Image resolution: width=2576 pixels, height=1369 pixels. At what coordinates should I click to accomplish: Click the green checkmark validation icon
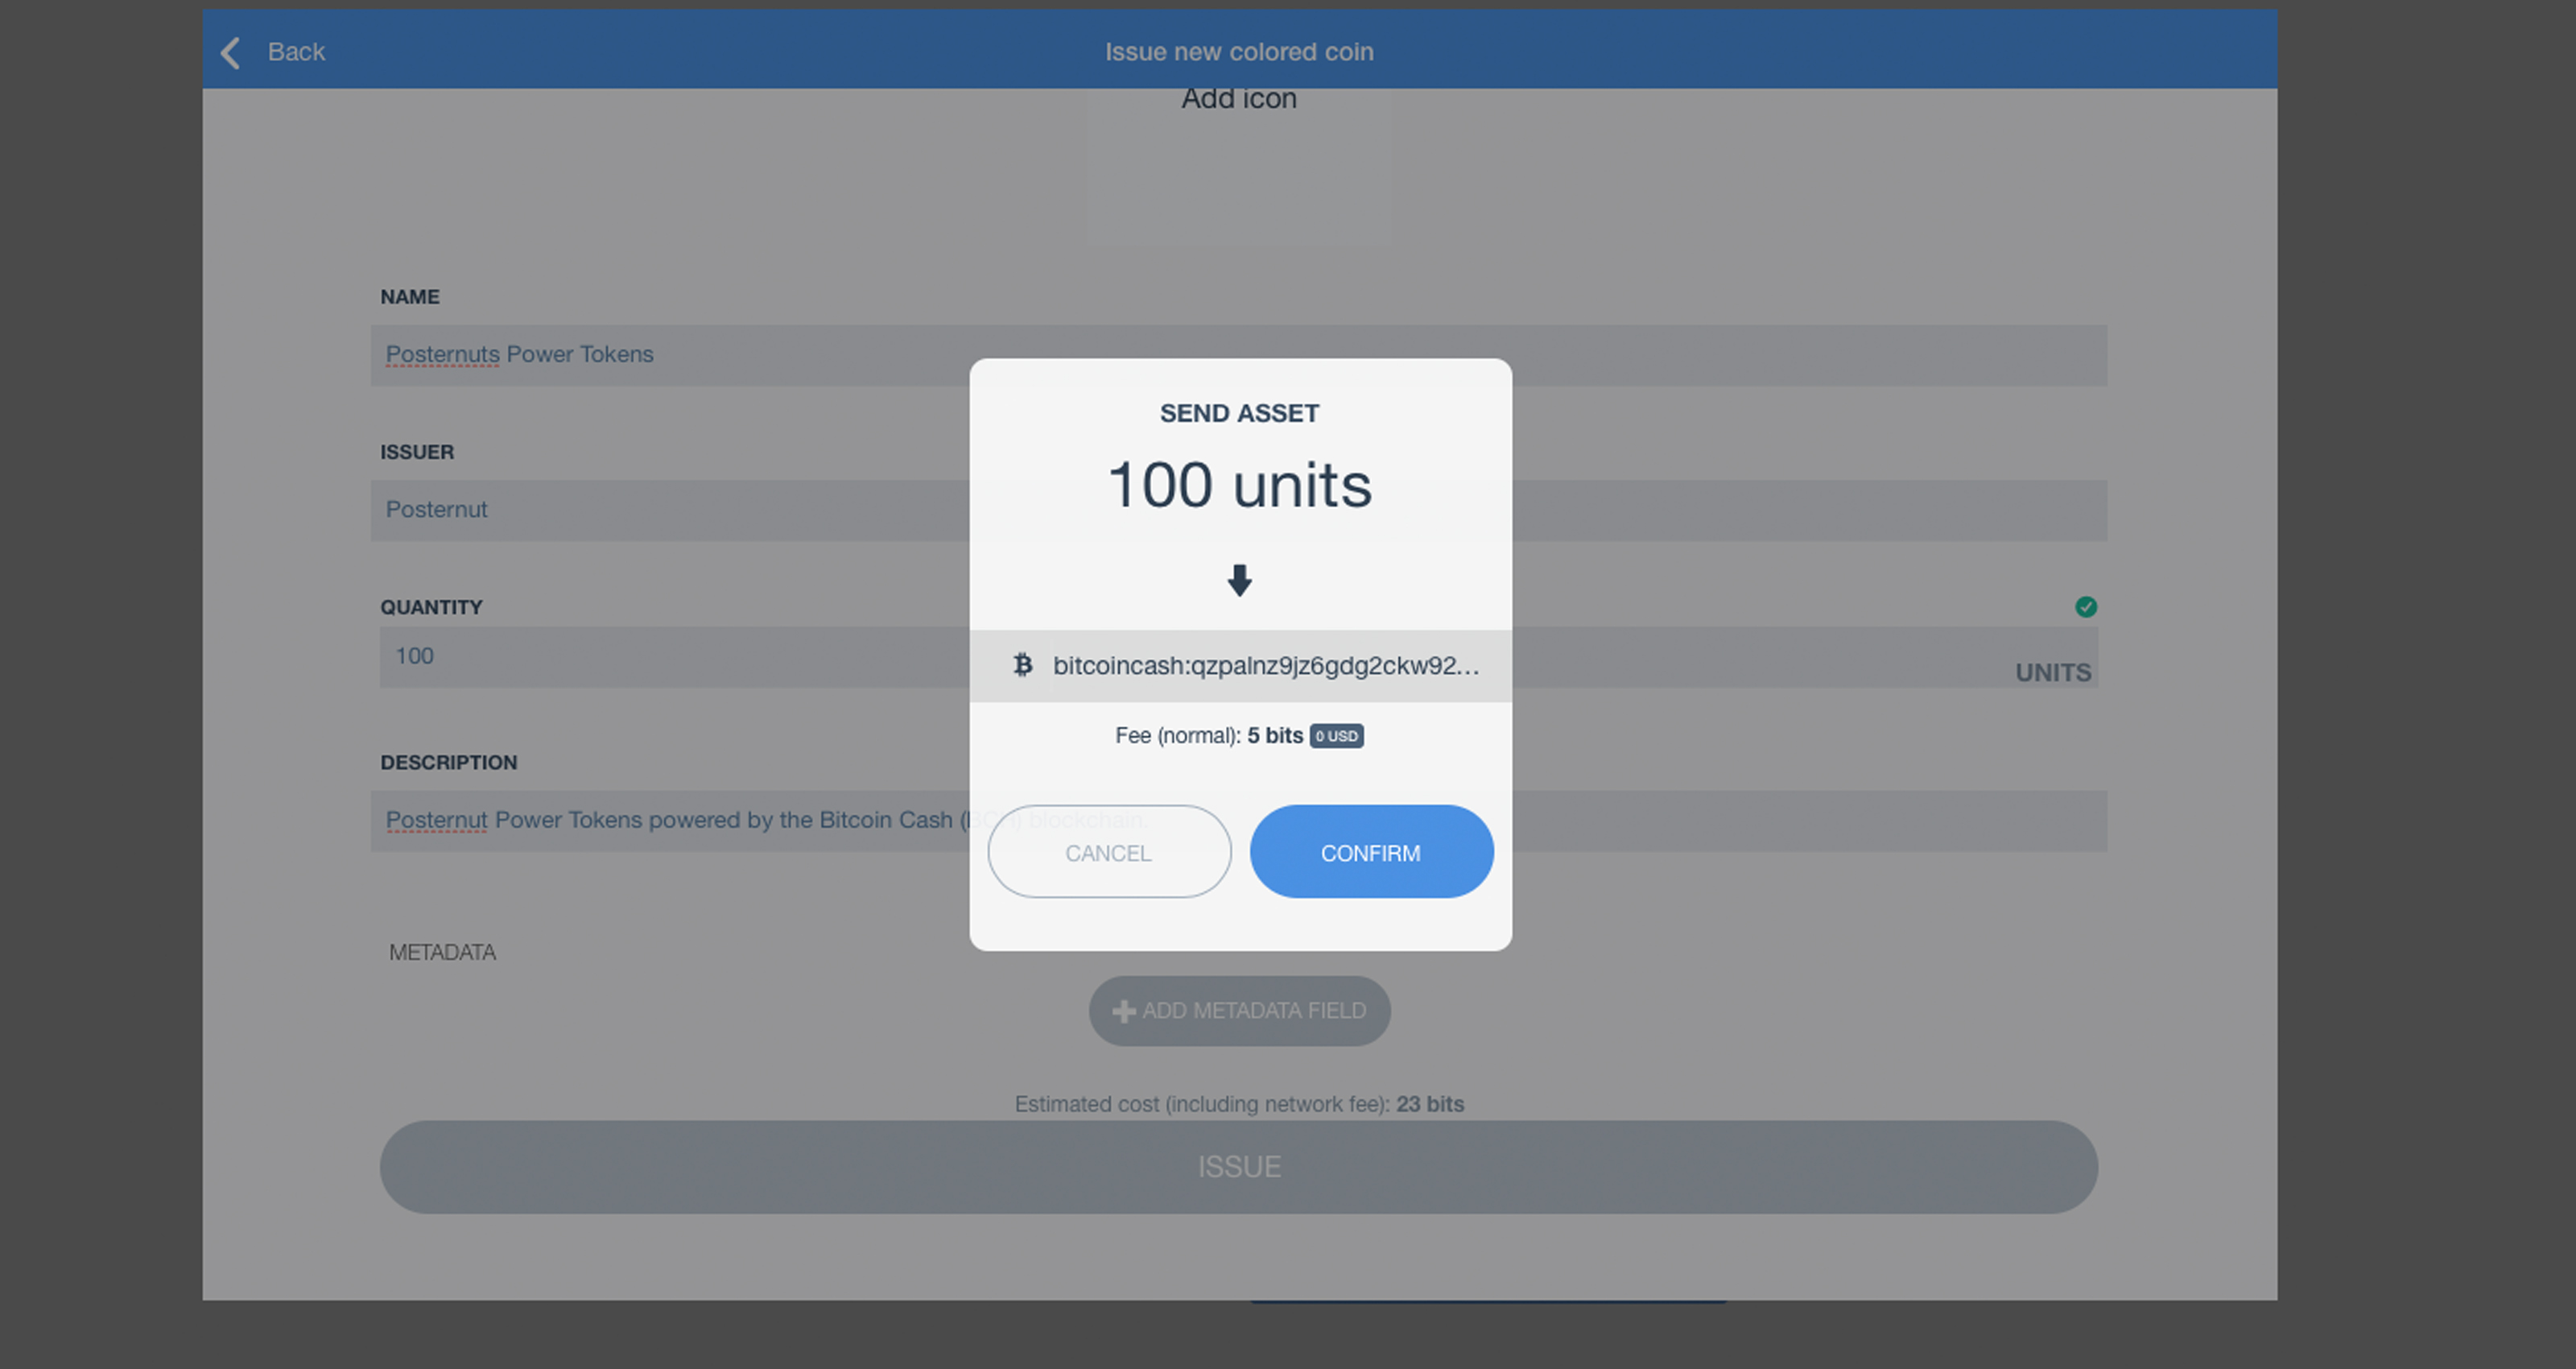[x=2086, y=607]
